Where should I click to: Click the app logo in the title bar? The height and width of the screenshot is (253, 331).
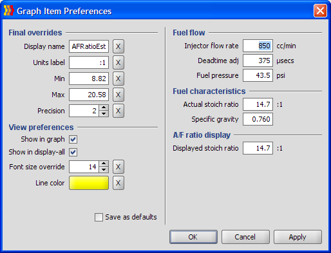coord(8,11)
